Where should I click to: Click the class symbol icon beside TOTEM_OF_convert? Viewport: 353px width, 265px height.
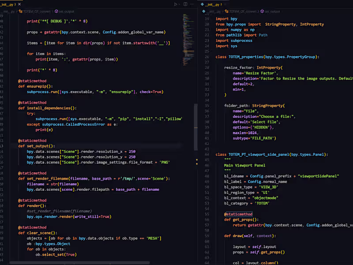pos(20,11)
